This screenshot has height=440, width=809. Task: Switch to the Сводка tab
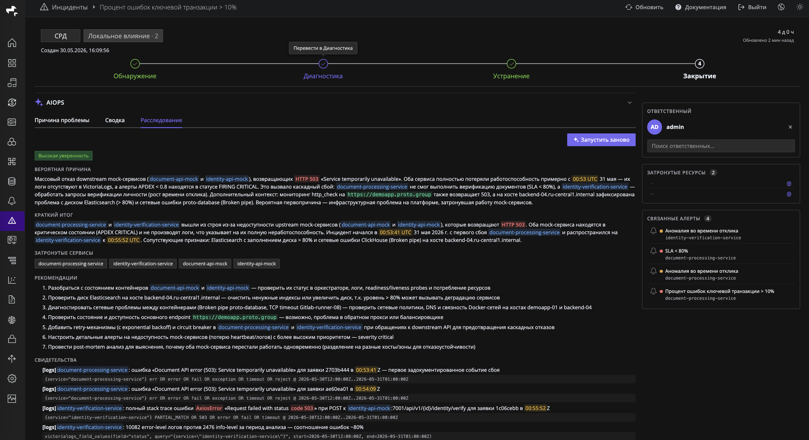115,120
